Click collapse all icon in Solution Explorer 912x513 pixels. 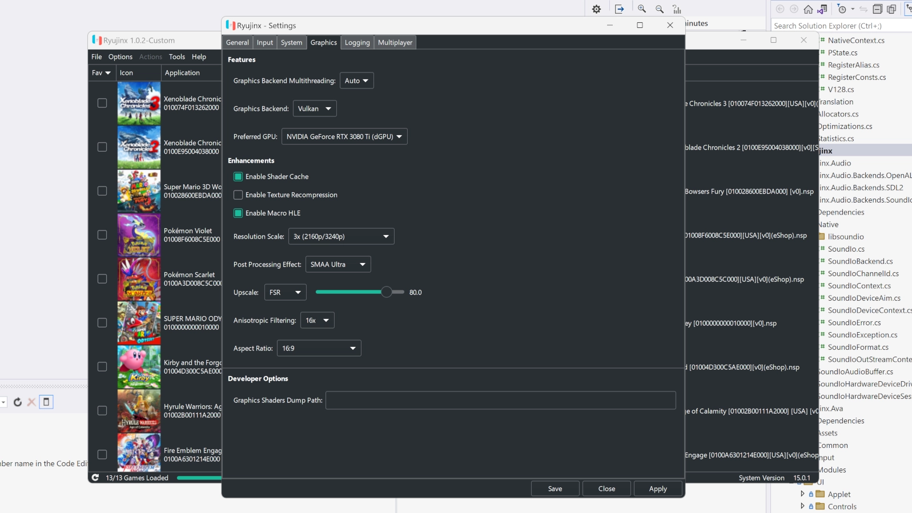point(878,9)
